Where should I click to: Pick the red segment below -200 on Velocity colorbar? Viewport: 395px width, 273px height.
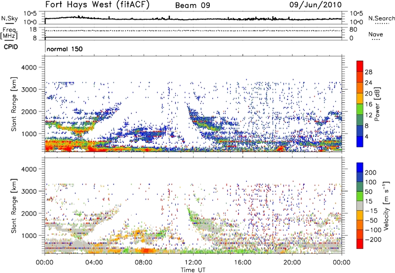360,244
